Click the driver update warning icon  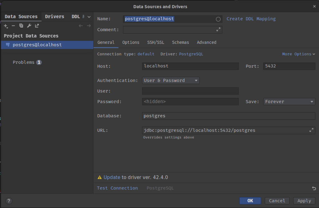99,177
